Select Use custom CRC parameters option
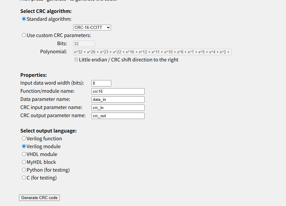This screenshot has width=286, height=206. pyautogui.click(x=24, y=35)
